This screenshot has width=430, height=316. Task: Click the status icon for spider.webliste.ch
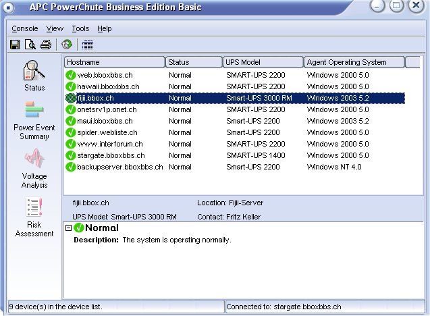pos(71,132)
